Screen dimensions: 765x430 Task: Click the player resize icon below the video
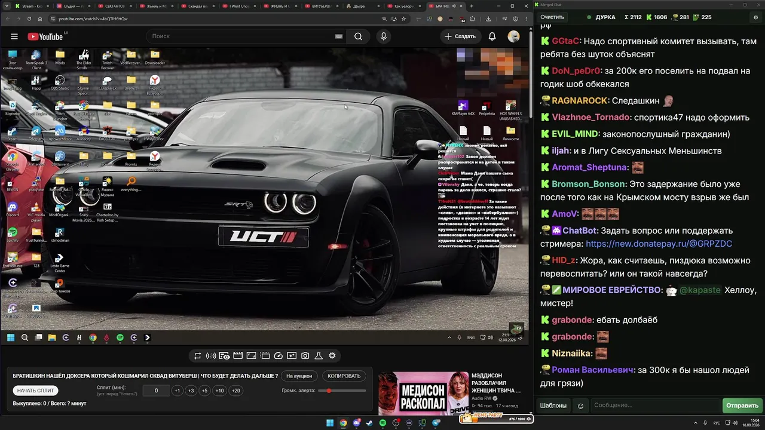pos(252,356)
